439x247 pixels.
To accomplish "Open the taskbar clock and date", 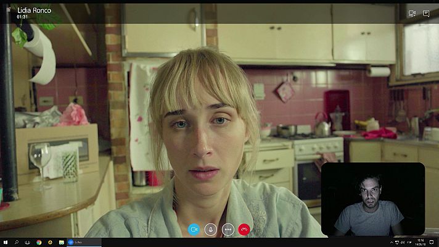I will [421, 242].
